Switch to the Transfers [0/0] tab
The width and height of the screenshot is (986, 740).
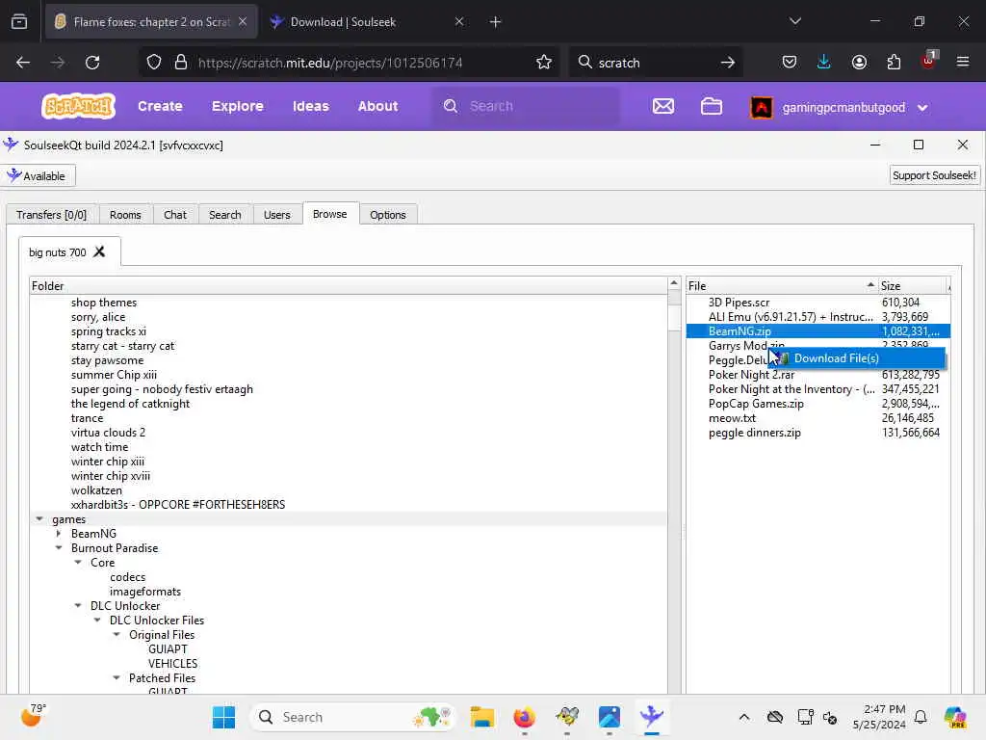[x=52, y=215]
